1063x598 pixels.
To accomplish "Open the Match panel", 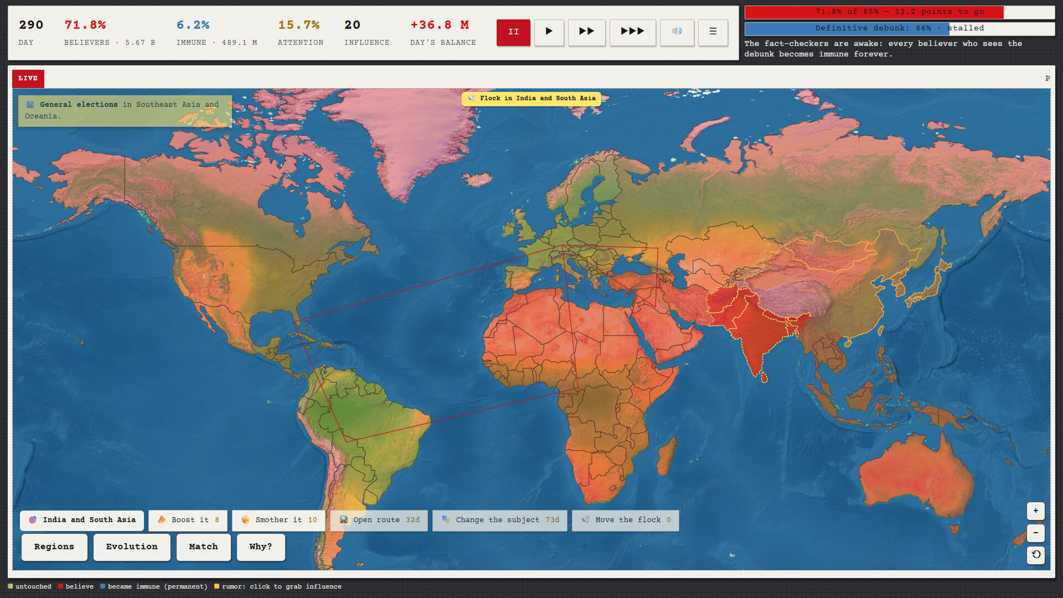I will pos(203,547).
